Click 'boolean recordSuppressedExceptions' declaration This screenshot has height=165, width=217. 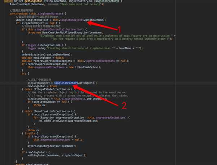point(47,61)
